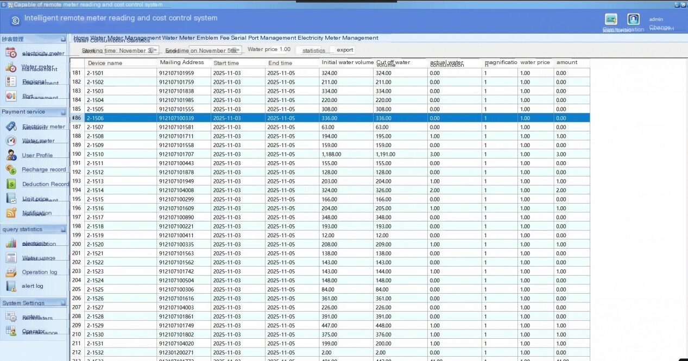Click the Unit price icon

coord(11,199)
